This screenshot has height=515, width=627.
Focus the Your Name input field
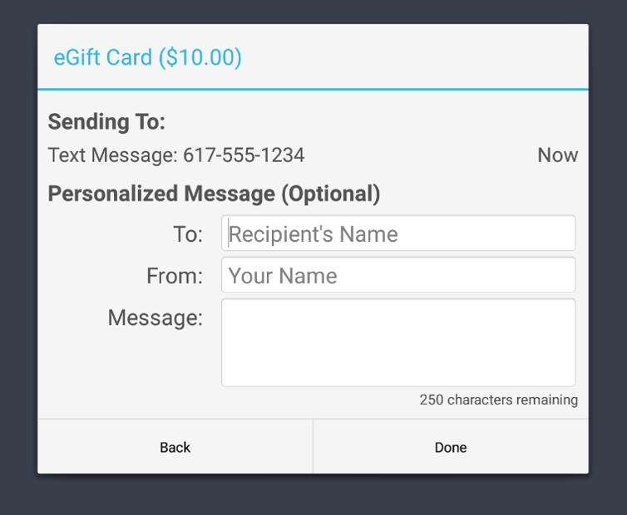pos(397,275)
